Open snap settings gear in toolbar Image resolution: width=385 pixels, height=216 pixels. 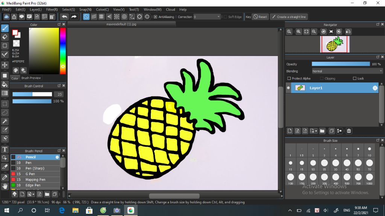[147, 16]
